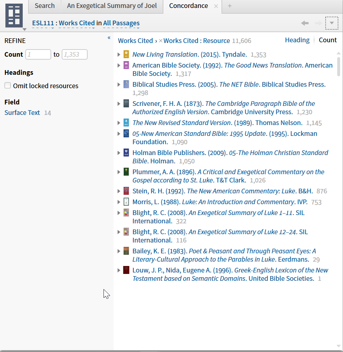Image resolution: width=343 pixels, height=352 pixels.
Task: Sort results by Heading
Action: [x=297, y=40]
